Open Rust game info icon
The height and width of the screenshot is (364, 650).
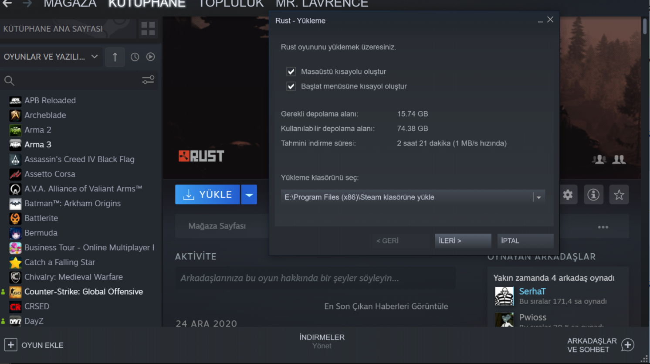[593, 194]
